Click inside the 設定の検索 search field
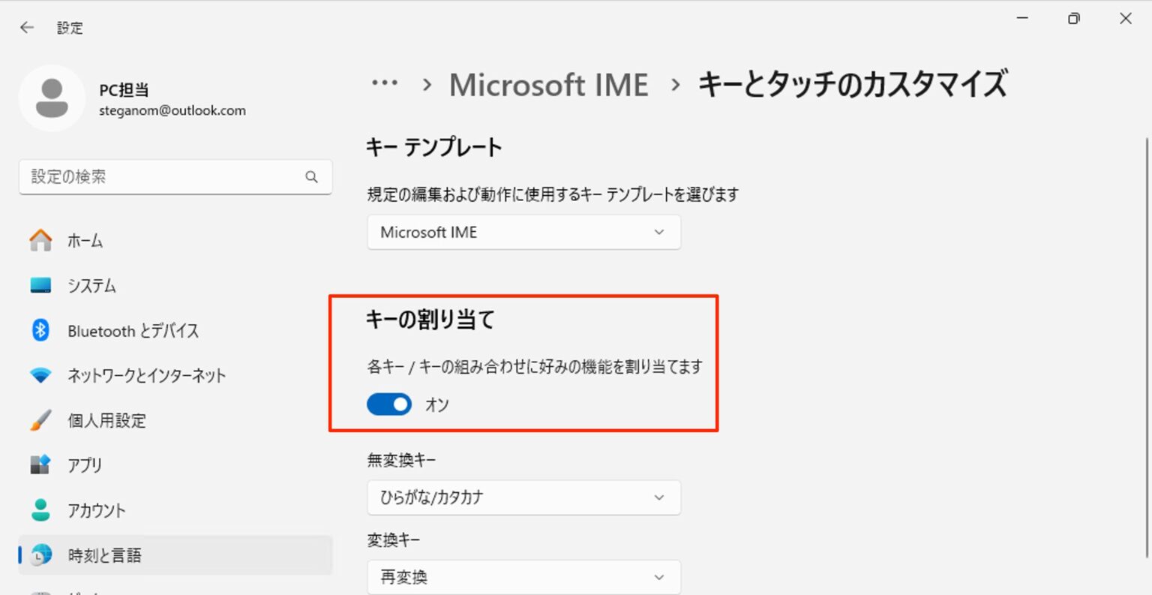Screen dimensions: 1152x595 click(x=150, y=176)
